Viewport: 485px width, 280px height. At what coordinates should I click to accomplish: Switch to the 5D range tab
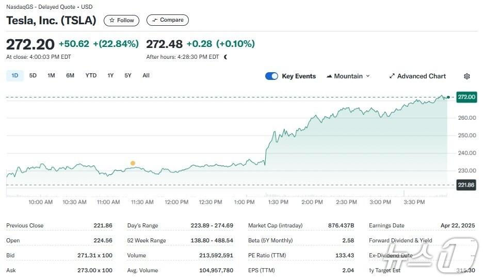point(33,76)
